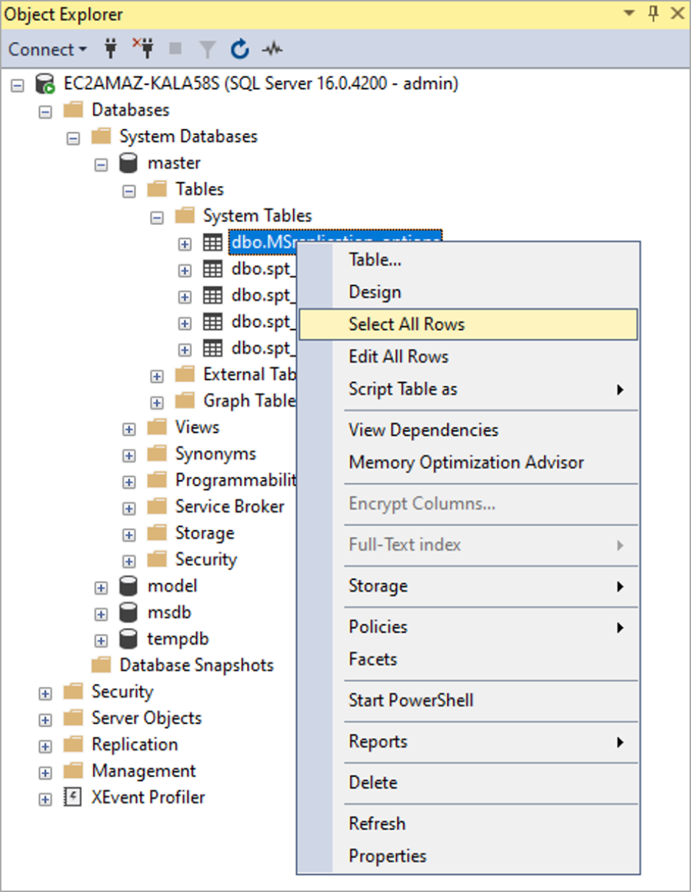Choose Design from the context menu
This screenshot has height=892, width=691.
[x=468, y=293]
